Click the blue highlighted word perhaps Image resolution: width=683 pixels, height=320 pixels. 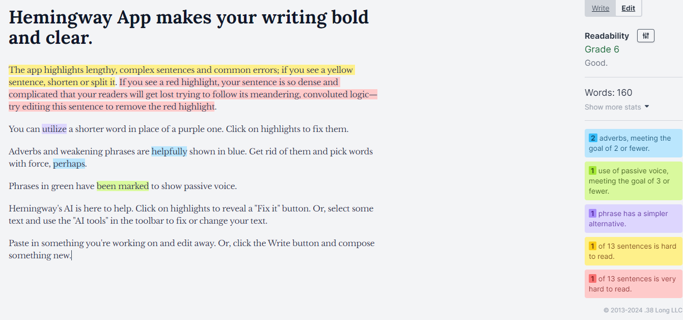click(x=69, y=164)
